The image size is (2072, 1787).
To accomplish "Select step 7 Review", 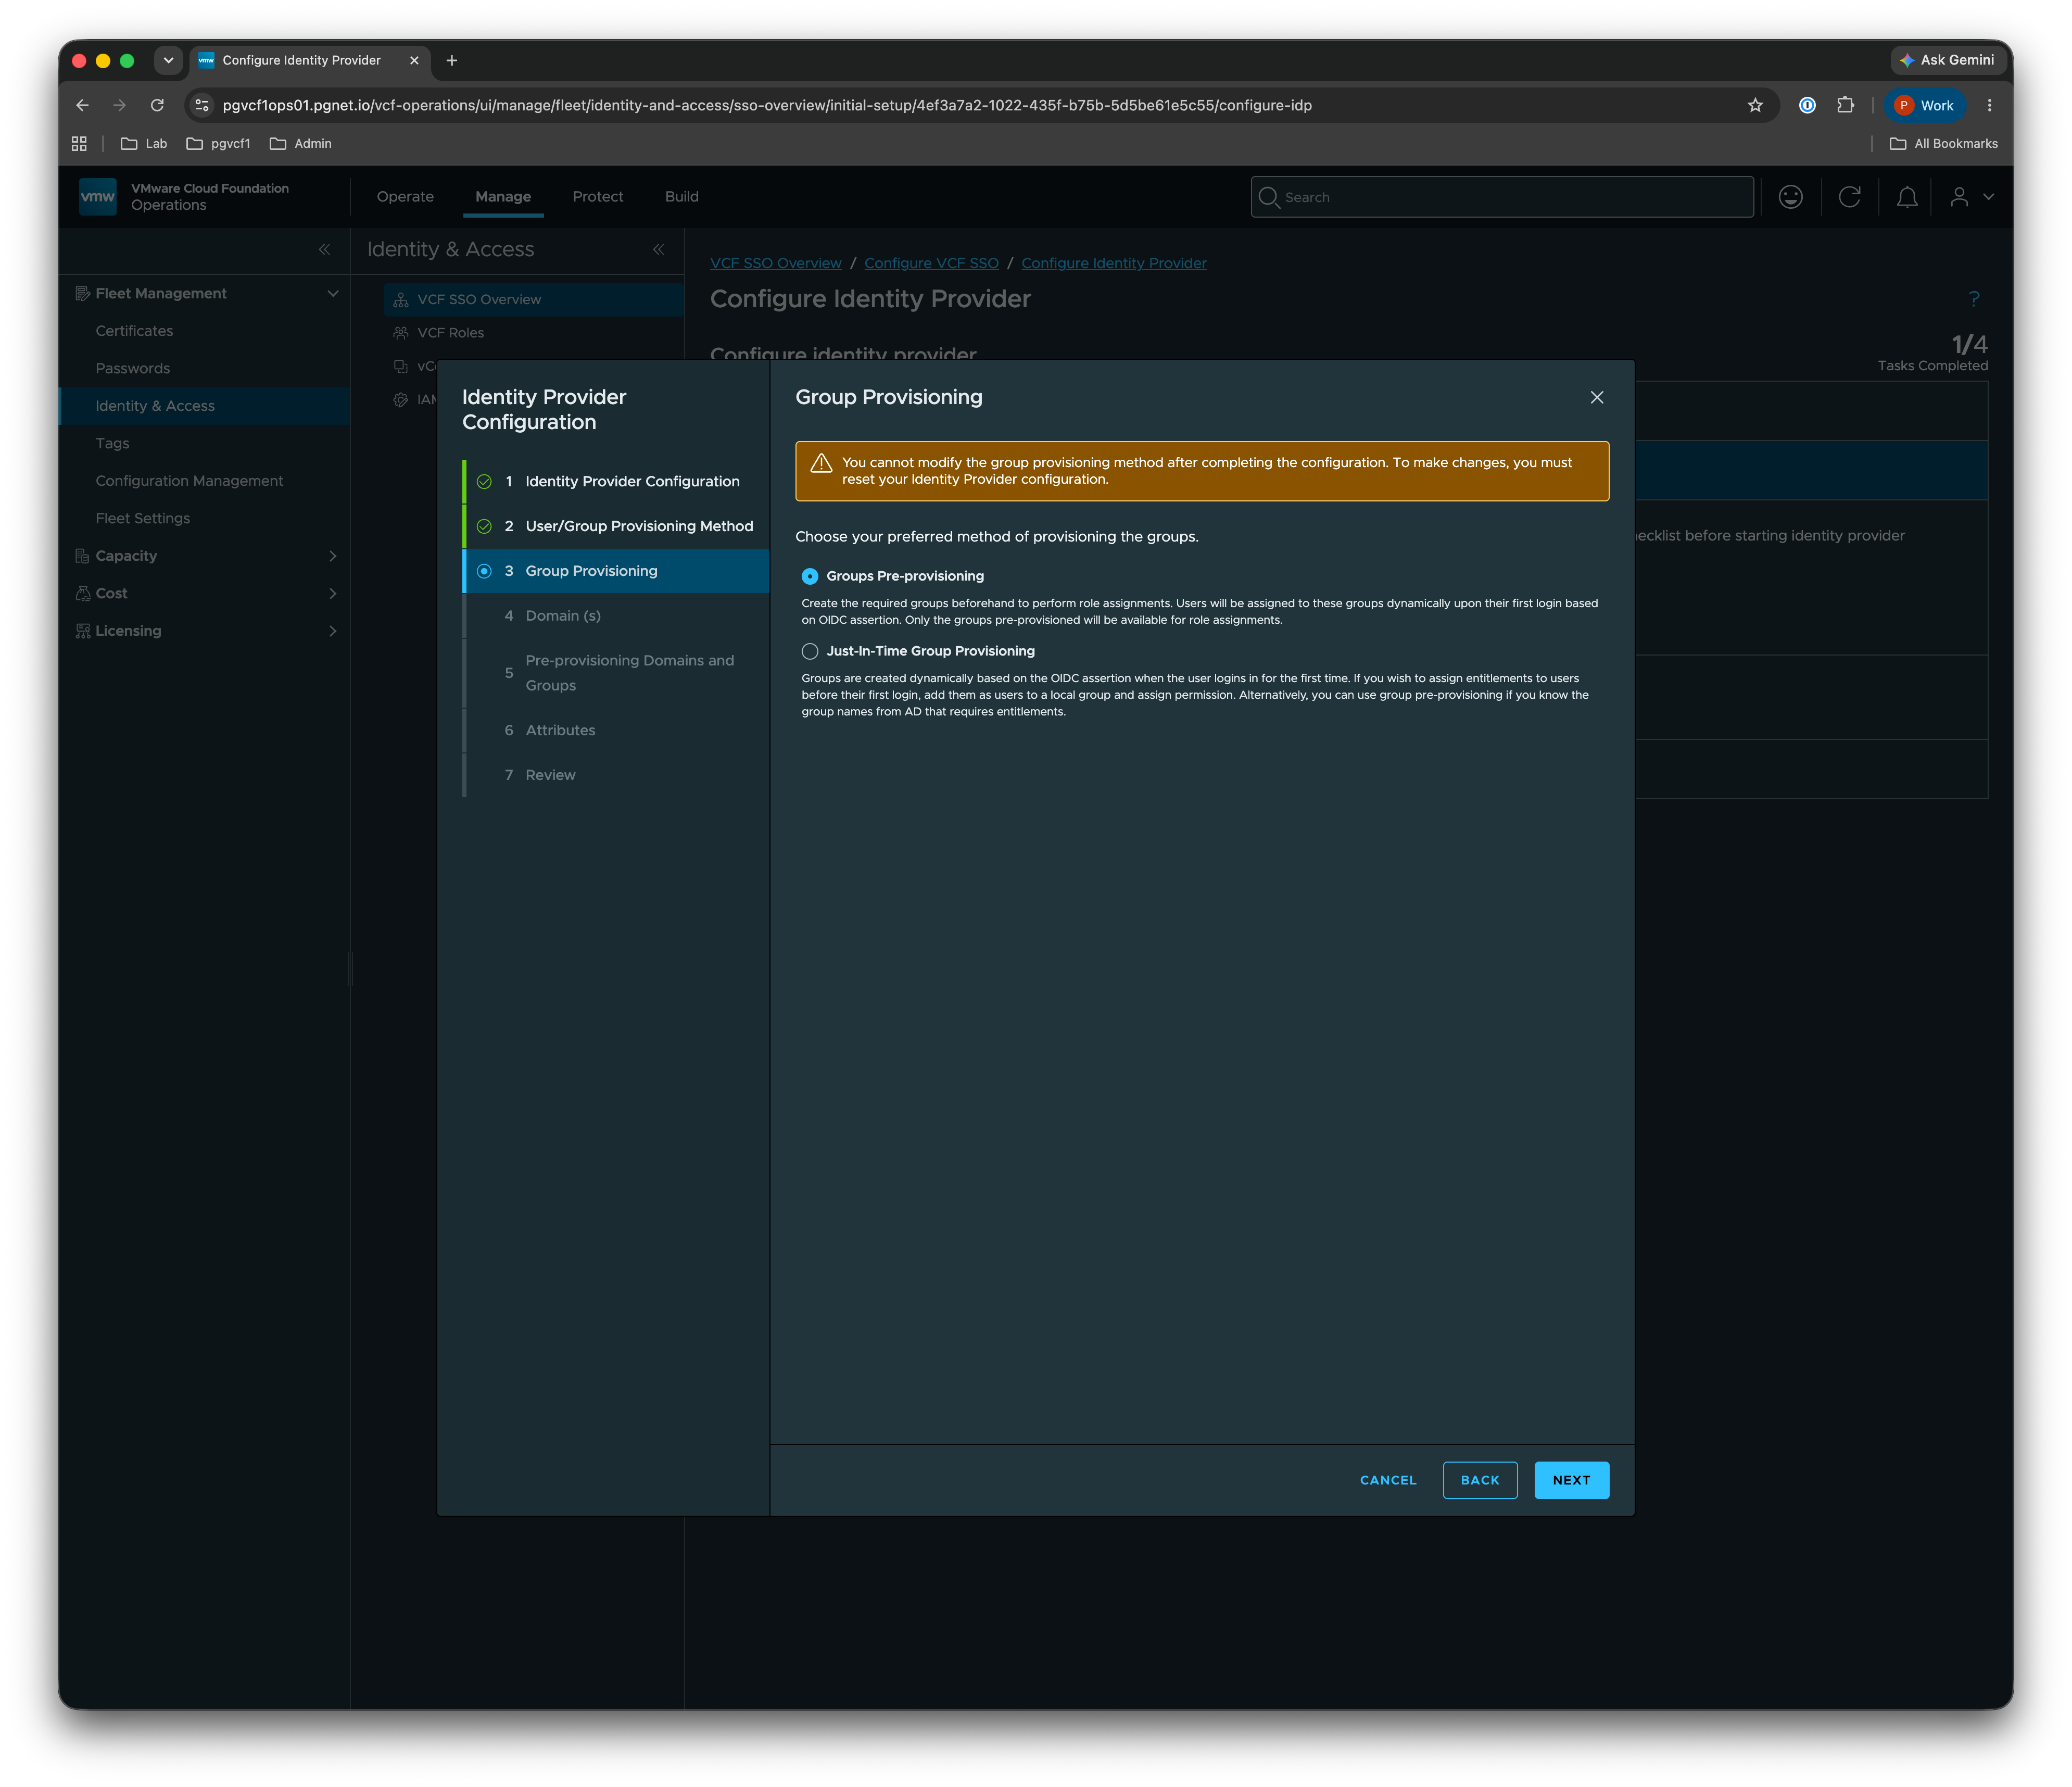I will pyautogui.click(x=616, y=775).
